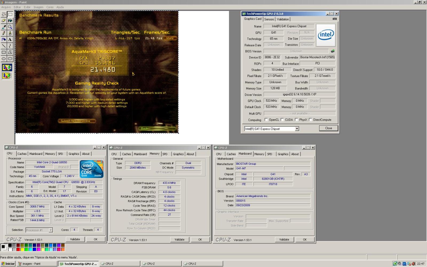Viewport: 427px width, 267px height.
Task: Select the rectangular Select tool in Paint
Action: [x=10, y=14]
